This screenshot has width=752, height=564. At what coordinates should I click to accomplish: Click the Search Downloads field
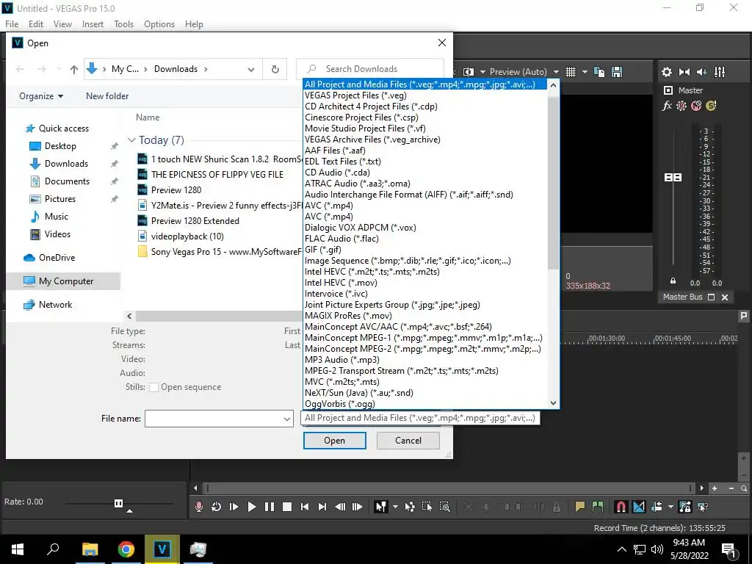coord(371,69)
